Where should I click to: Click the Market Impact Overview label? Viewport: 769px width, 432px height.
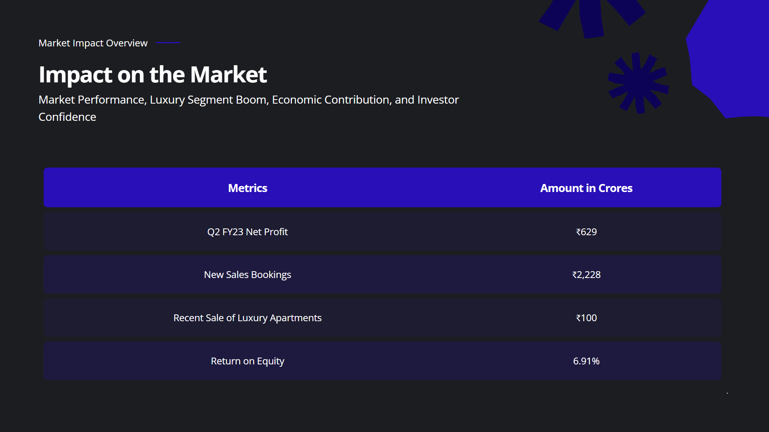(x=93, y=43)
